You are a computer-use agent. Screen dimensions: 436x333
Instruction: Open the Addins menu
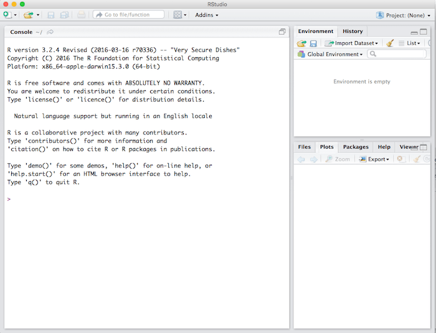coord(207,15)
